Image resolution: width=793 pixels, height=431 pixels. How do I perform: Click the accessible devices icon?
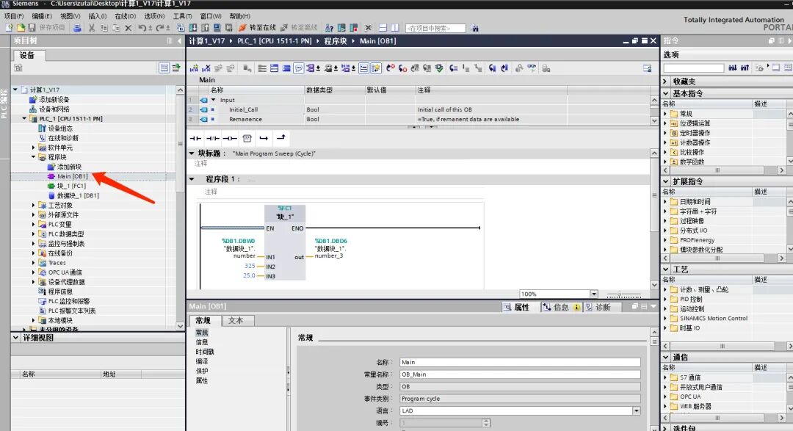329,28
